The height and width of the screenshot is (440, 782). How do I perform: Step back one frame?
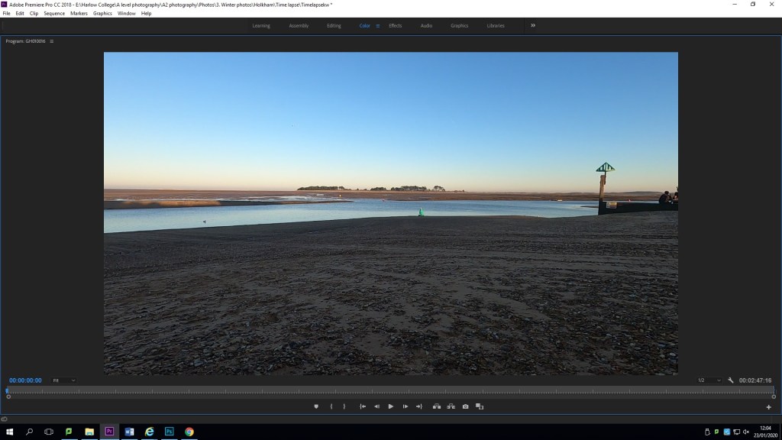click(x=376, y=406)
